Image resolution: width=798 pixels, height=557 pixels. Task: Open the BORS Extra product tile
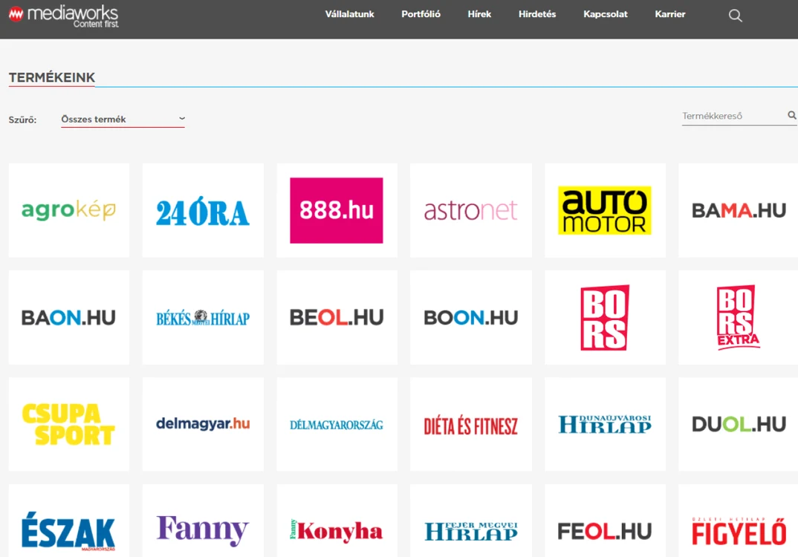pyautogui.click(x=739, y=317)
